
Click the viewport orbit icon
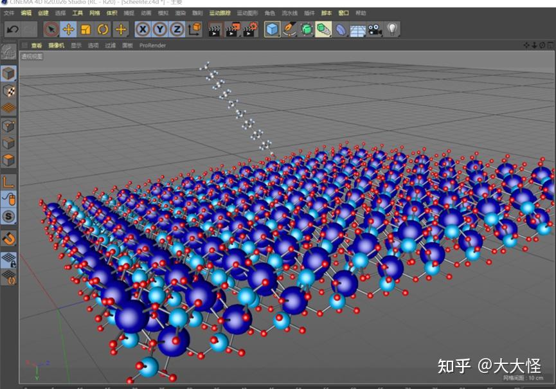pyautogui.click(x=542, y=45)
